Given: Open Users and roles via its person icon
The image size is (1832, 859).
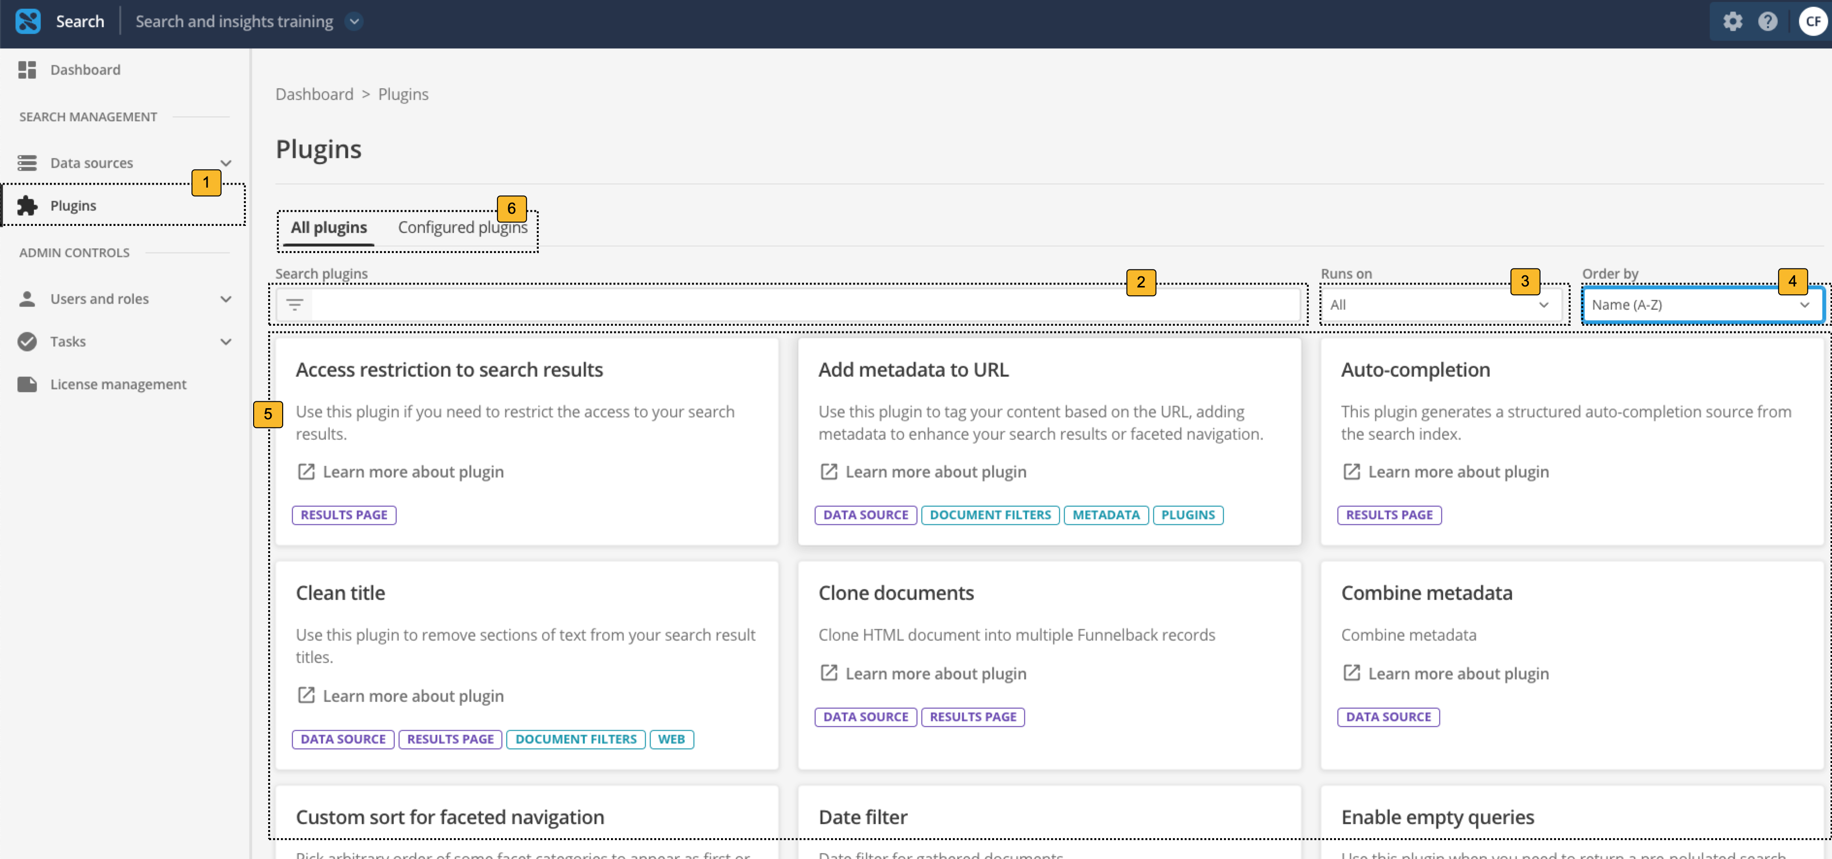Looking at the screenshot, I should pos(28,299).
